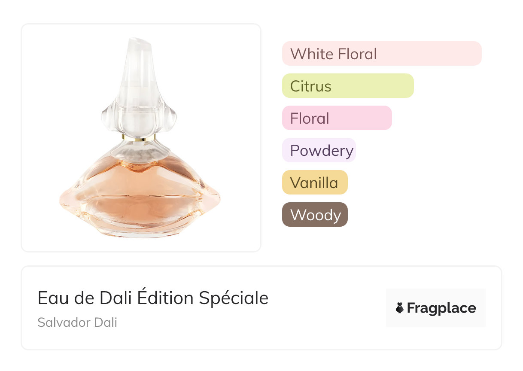The image size is (523, 371).
Task: Pick the Vanilla accord bar
Action: (x=314, y=182)
